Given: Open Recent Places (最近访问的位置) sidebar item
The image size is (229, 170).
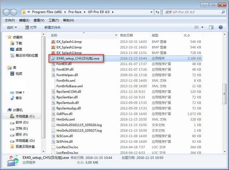Looking at the screenshot, I should click(x=24, y=55).
